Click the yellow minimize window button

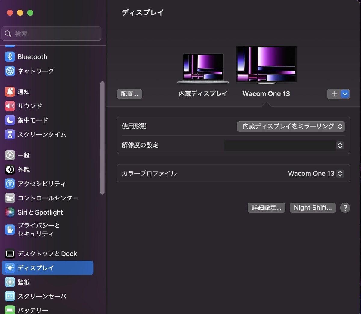20,13
